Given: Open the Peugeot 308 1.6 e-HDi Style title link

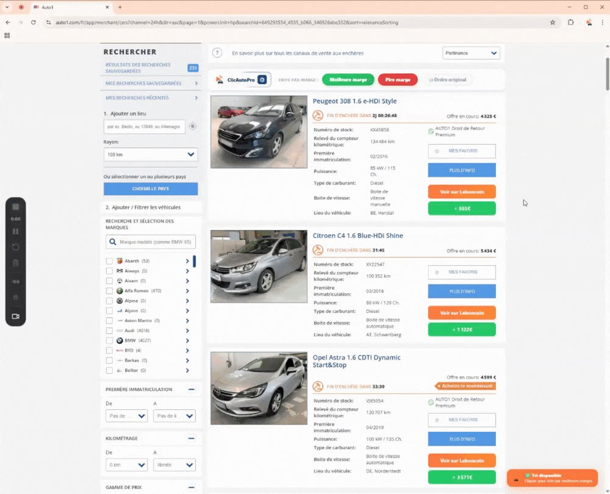Looking at the screenshot, I should click(355, 101).
